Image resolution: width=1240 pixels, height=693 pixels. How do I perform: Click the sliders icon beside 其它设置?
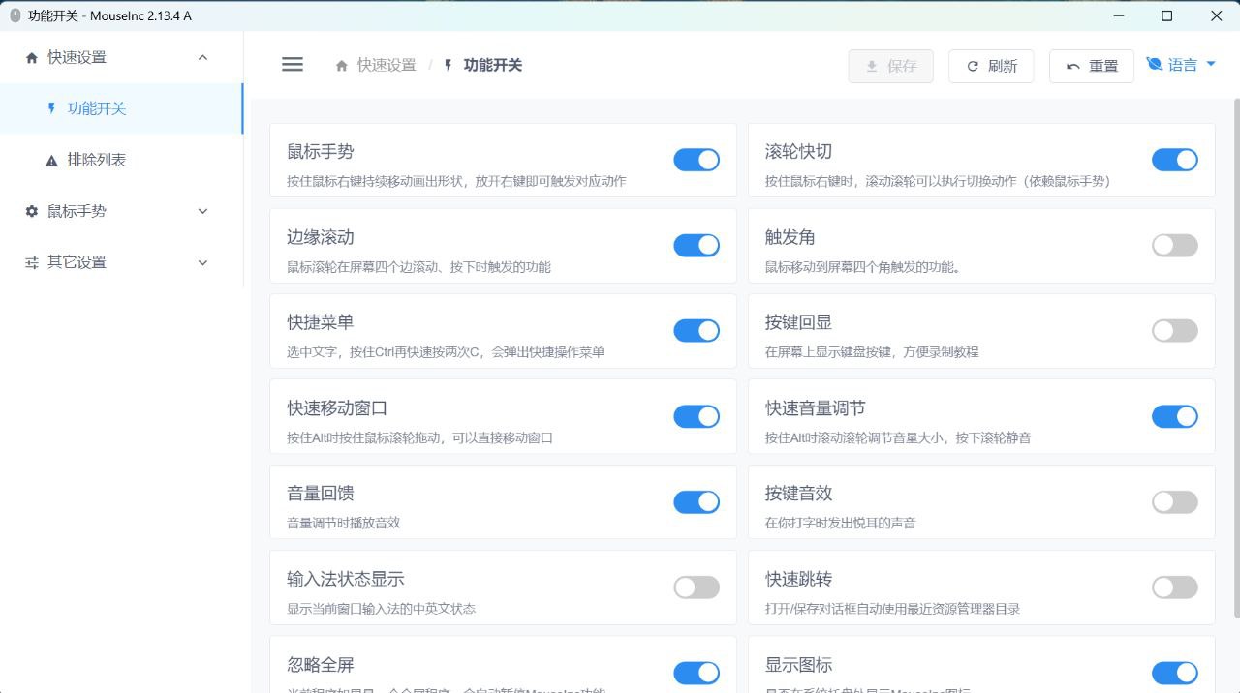click(x=32, y=262)
